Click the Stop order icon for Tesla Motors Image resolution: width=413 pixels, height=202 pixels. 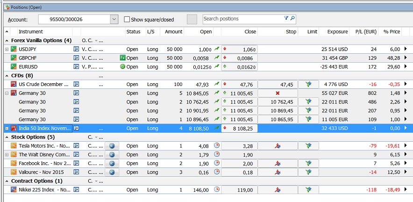(278, 146)
